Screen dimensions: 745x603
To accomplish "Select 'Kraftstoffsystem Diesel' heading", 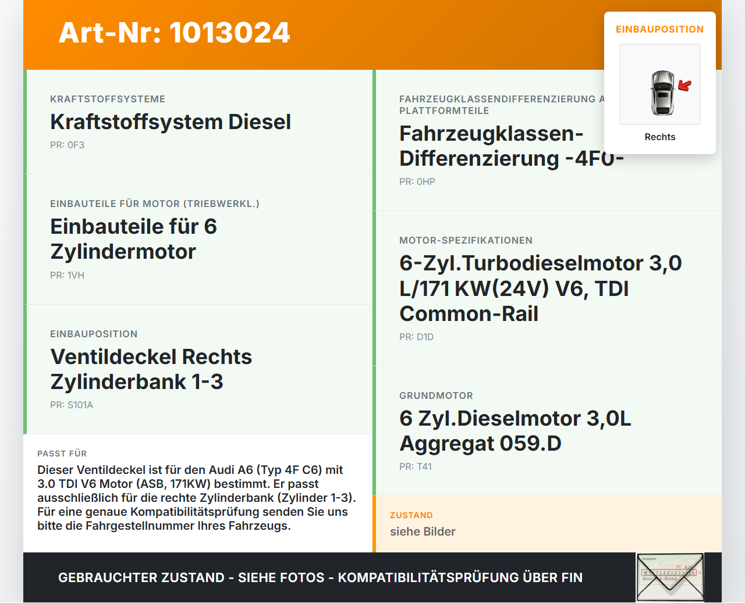I will 171,122.
